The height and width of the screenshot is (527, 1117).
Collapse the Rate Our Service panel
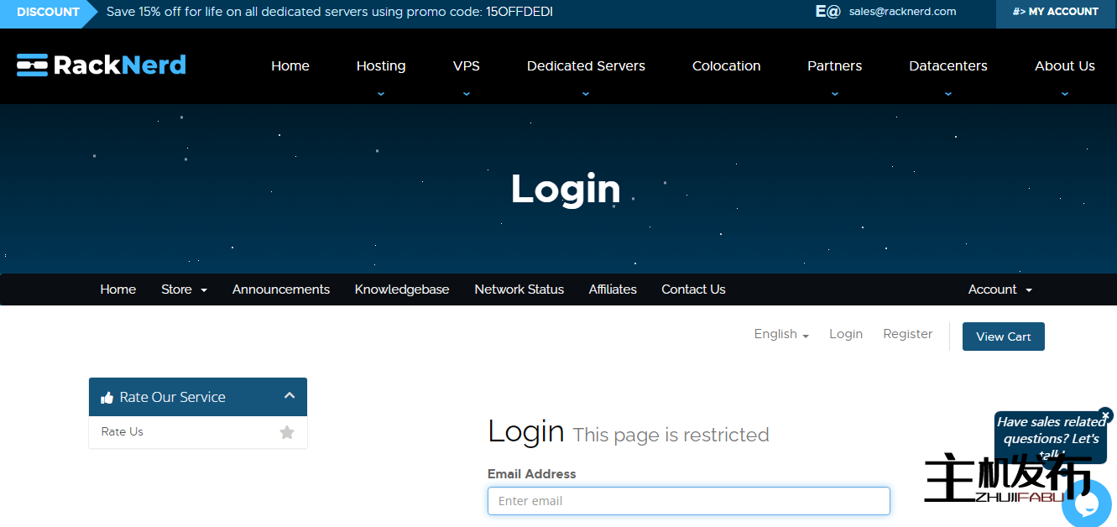290,396
